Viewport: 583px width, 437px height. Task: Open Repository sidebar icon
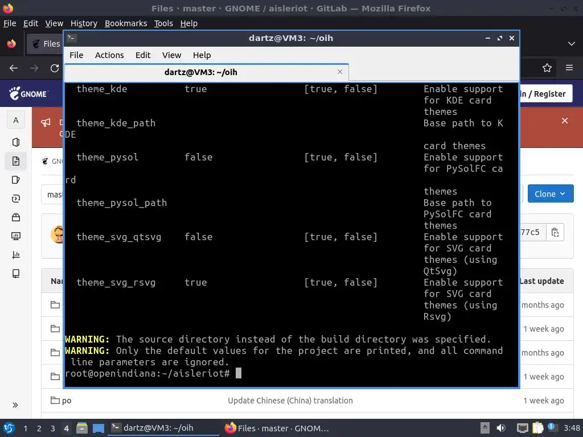(x=15, y=161)
